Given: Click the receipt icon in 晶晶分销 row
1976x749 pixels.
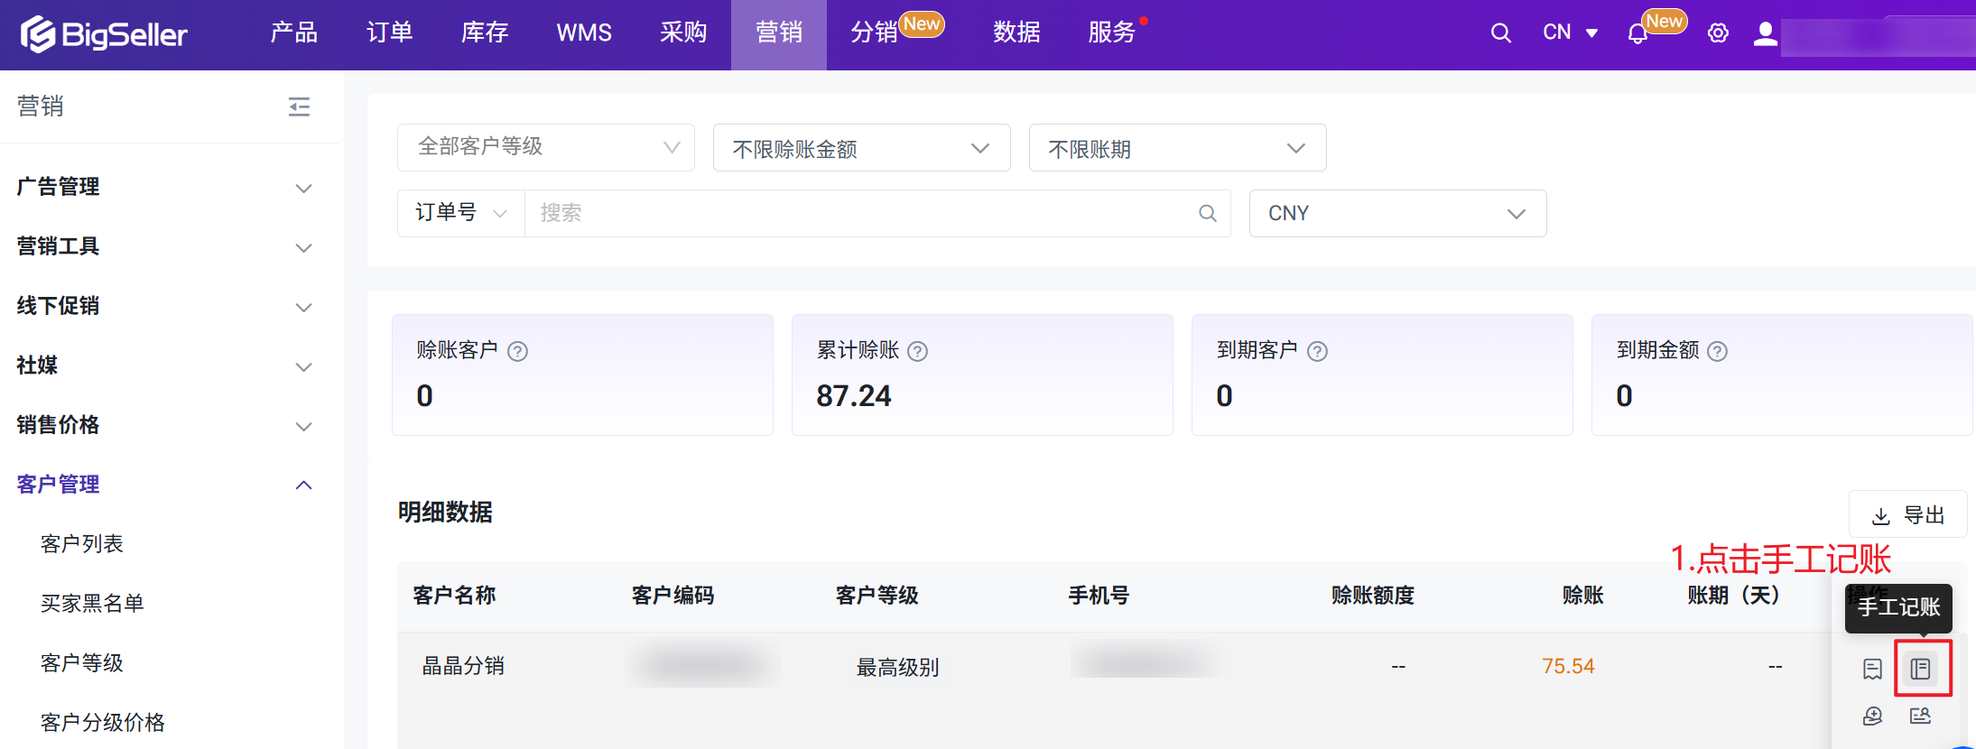Looking at the screenshot, I should [x=1872, y=669].
